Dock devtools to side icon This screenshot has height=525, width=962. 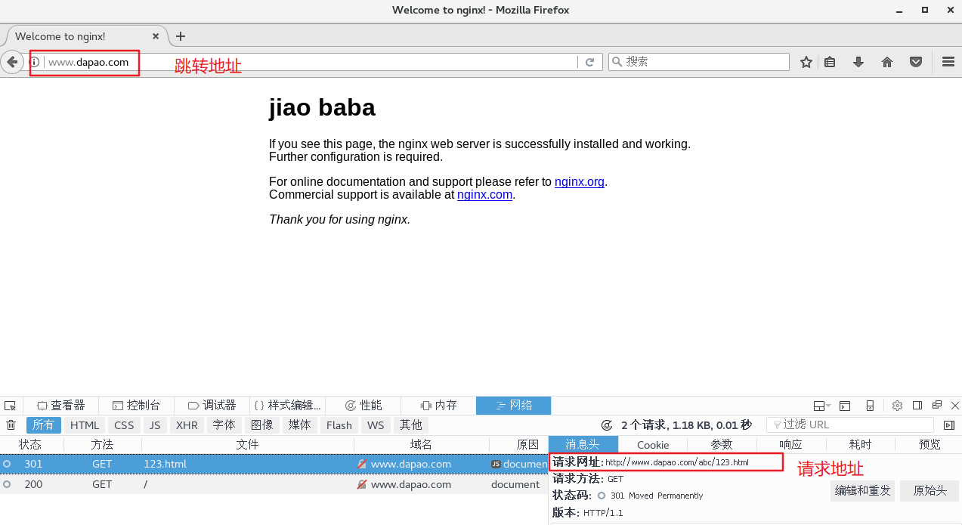coord(917,406)
